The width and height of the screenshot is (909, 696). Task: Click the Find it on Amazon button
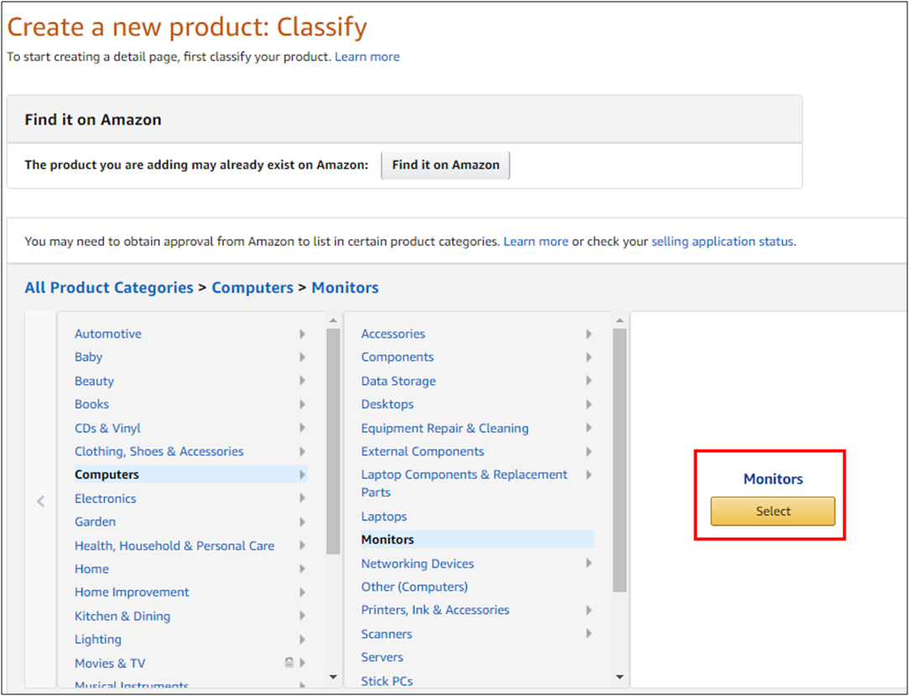pyautogui.click(x=445, y=165)
